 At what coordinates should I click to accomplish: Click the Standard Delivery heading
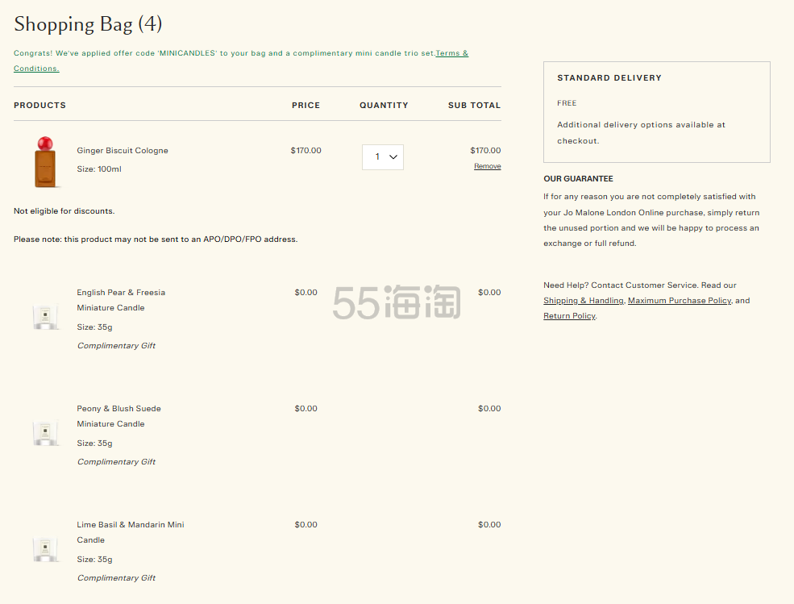609,78
